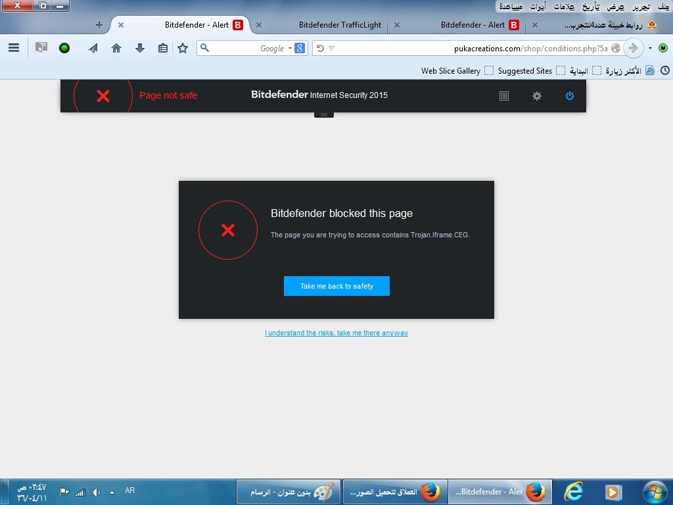Screen dimensions: 673x505
Task: Open the clock history icon in bookmarks bar
Action: click(665, 70)
